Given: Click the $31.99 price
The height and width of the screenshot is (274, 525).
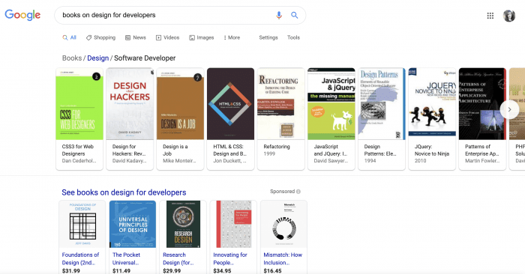Looking at the screenshot, I should pyautogui.click(x=71, y=271).
